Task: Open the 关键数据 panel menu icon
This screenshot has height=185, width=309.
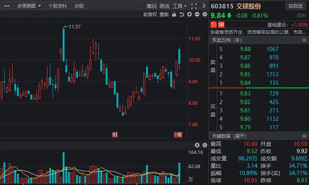Action: 304,136
